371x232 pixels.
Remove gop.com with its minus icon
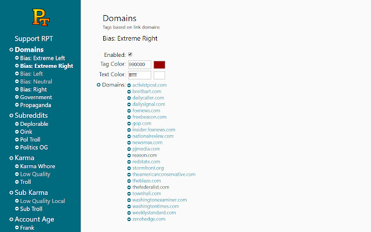pyautogui.click(x=129, y=124)
